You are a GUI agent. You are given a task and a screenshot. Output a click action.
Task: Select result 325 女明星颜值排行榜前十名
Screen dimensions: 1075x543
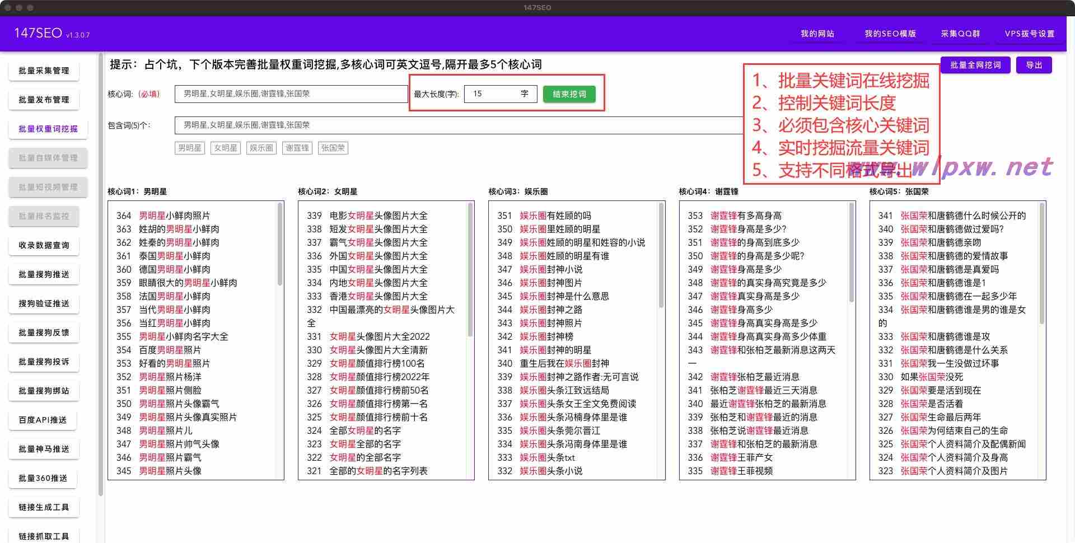coord(367,417)
